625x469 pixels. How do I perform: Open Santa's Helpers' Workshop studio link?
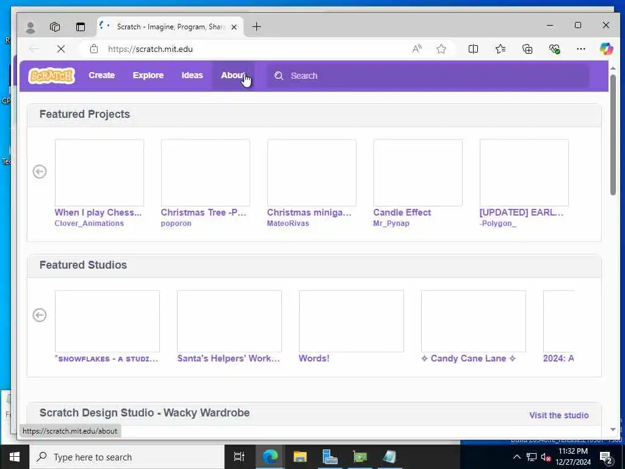(228, 358)
